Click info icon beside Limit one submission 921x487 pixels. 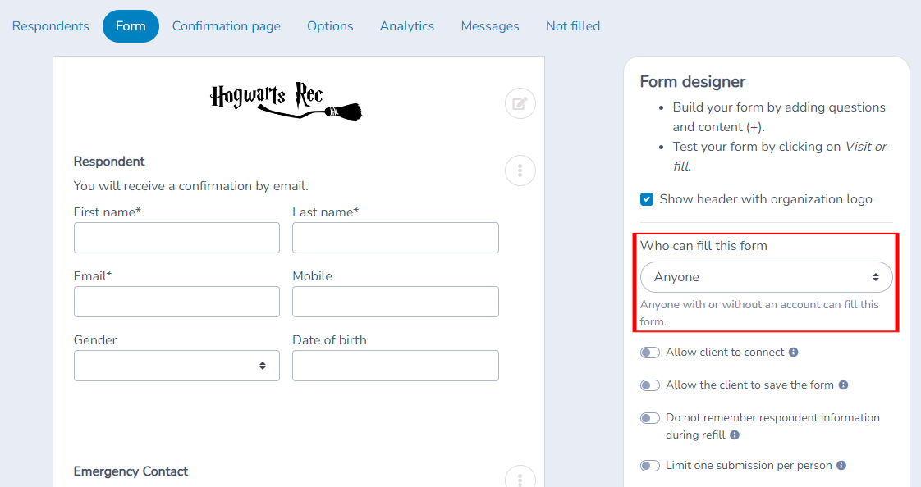tap(841, 466)
